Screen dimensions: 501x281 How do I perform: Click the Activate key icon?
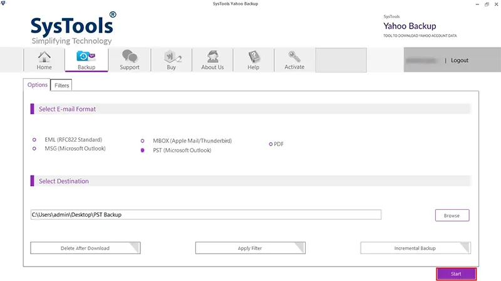pos(294,60)
